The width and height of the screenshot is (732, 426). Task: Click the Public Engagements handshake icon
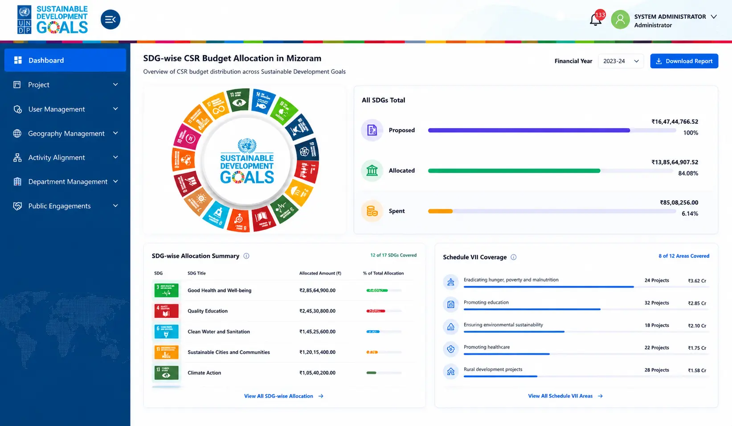point(17,206)
